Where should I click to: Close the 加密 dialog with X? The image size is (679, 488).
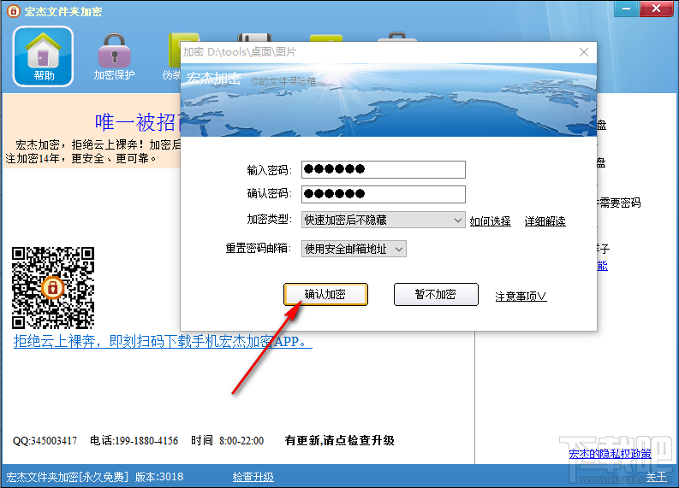click(x=584, y=52)
